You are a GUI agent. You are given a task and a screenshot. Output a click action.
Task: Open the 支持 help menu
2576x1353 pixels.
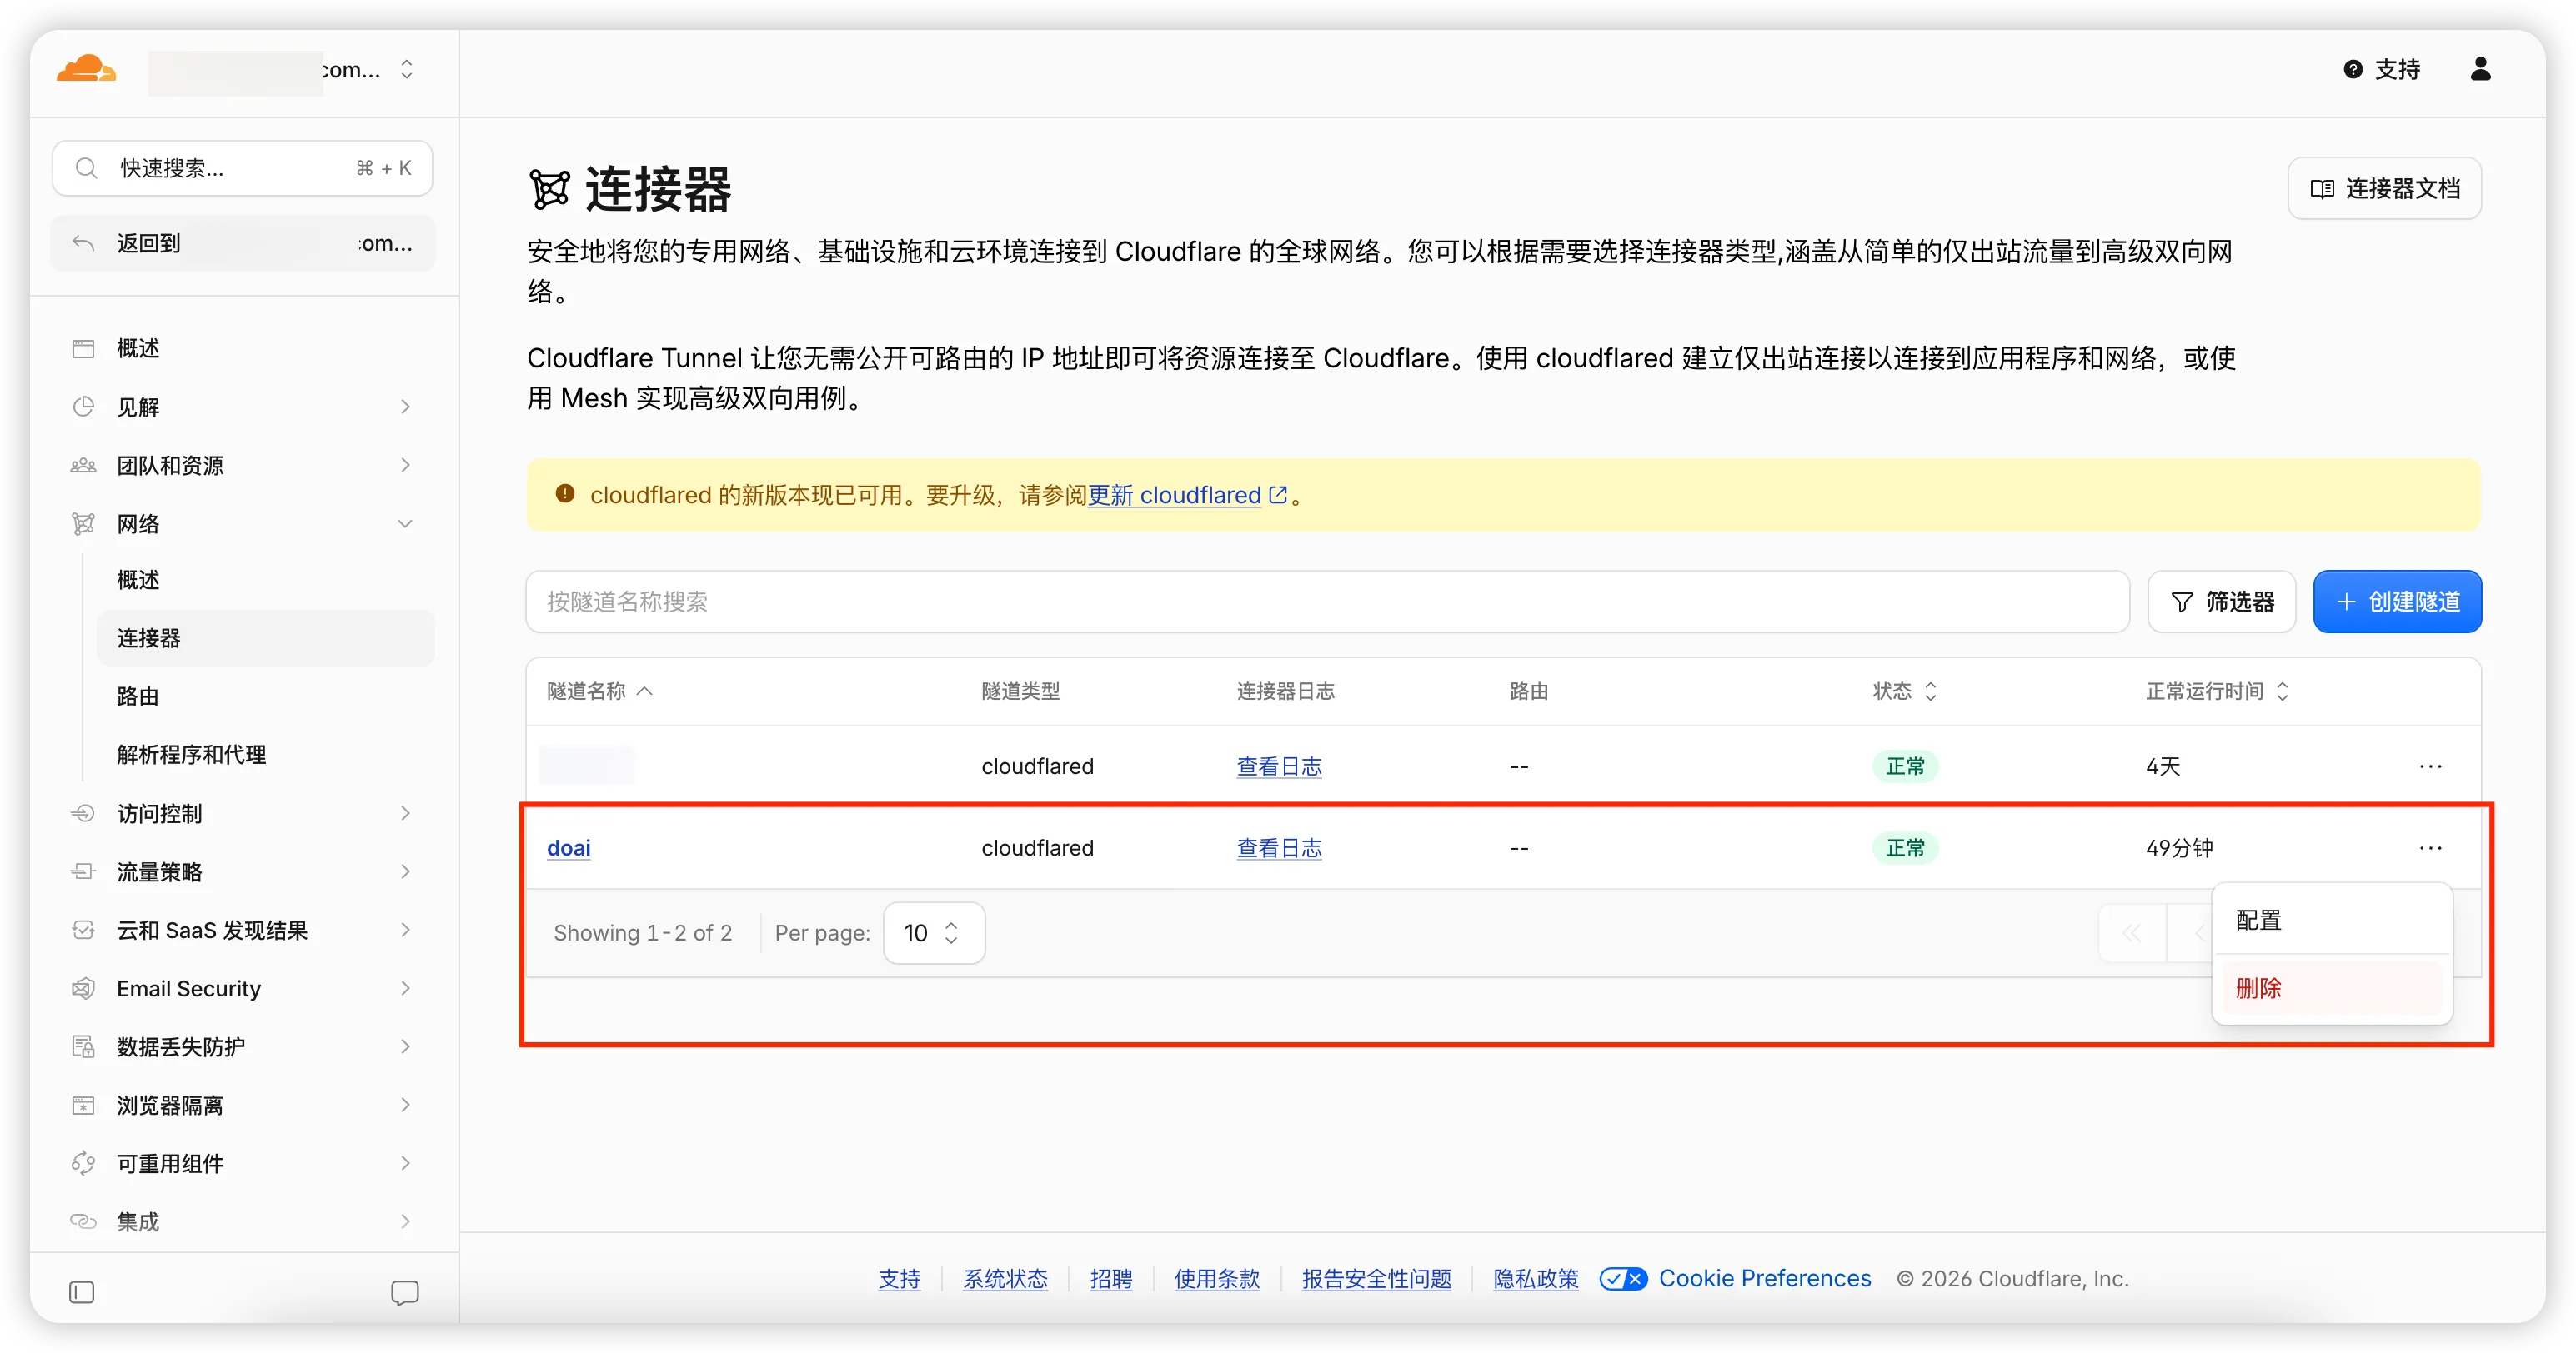(2382, 69)
